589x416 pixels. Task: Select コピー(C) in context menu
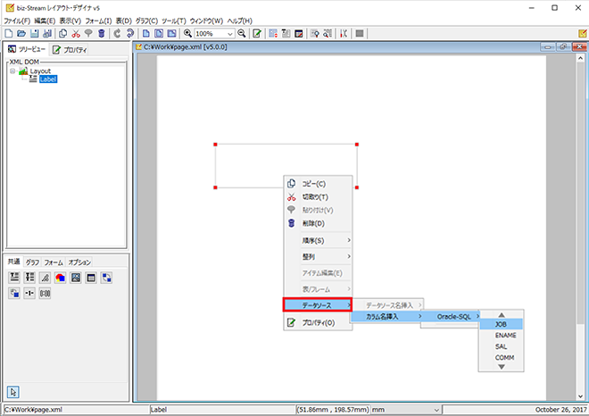click(x=318, y=184)
